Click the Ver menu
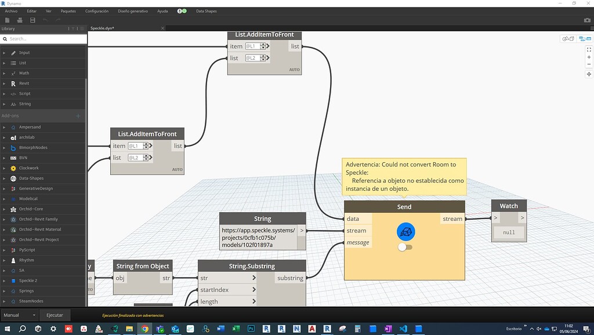The height and width of the screenshot is (335, 594). tap(49, 11)
